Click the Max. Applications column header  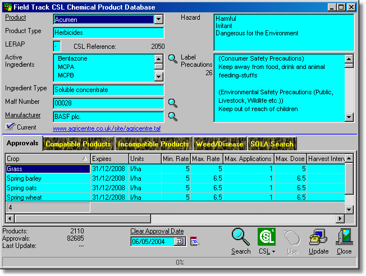click(x=249, y=159)
